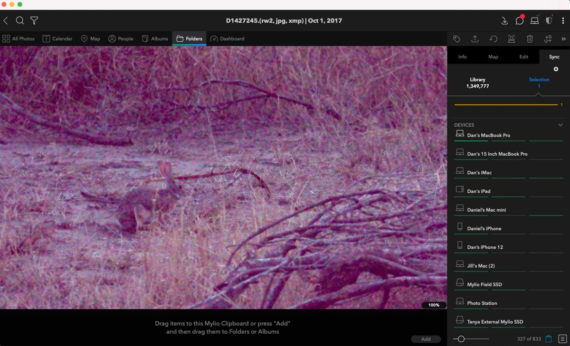Image resolution: width=570 pixels, height=346 pixels.
Task: Select the Folders view tab
Action: tap(189, 39)
